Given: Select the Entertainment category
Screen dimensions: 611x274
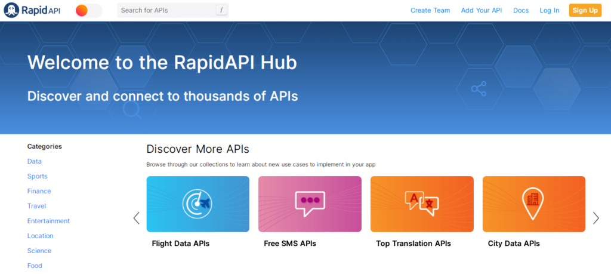Looking at the screenshot, I should (48, 221).
